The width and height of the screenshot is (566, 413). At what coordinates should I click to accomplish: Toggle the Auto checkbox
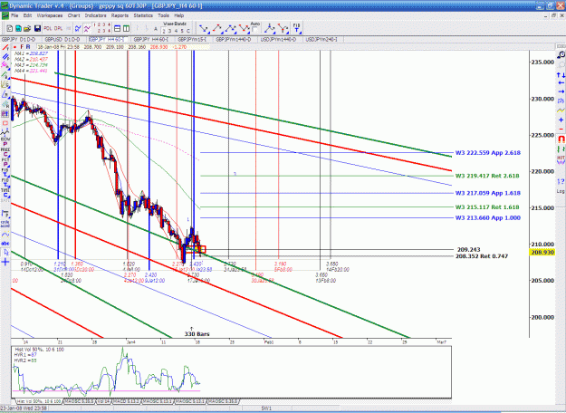click(x=254, y=30)
